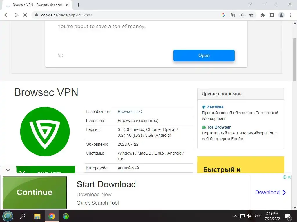The height and width of the screenshot is (222, 297).
Task: Close the bottom ad banner
Action: pyautogui.click(x=289, y=177)
